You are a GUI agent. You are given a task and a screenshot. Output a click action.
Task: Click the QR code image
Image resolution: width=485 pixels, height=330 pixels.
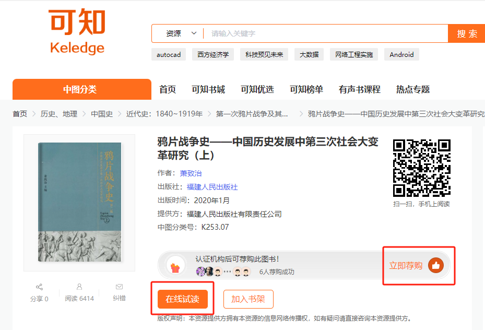[x=422, y=168]
